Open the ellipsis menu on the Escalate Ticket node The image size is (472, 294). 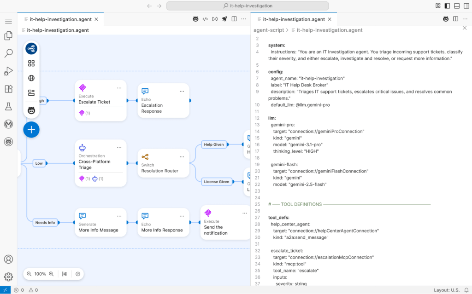tap(119, 87)
